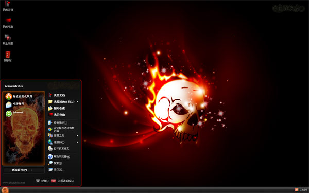Launch 好桌道美化软件 from the Start menu
The height and width of the screenshot is (193, 309).
[x=20, y=96]
